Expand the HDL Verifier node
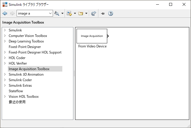 (x=5, y=63)
